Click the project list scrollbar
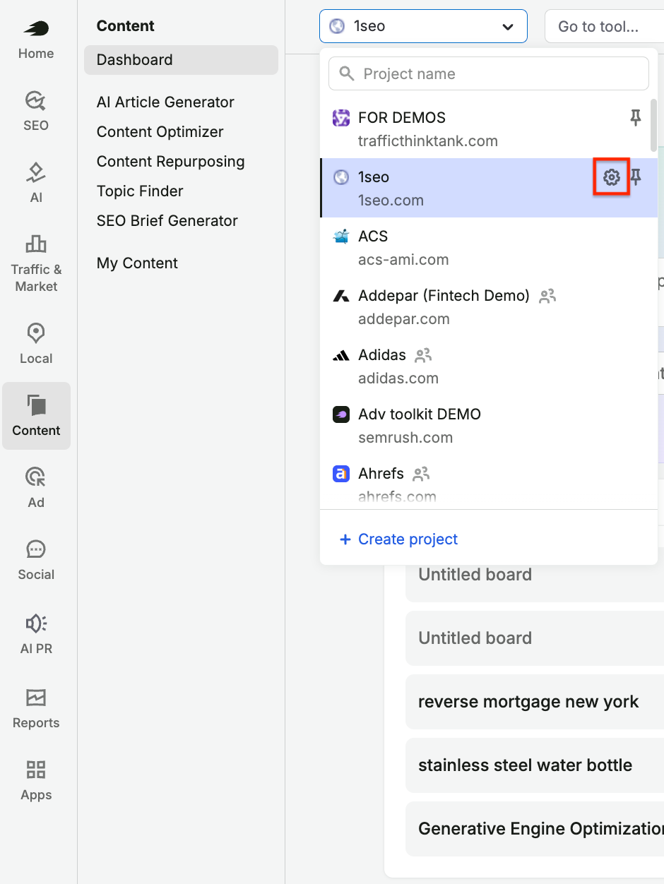 [654, 124]
